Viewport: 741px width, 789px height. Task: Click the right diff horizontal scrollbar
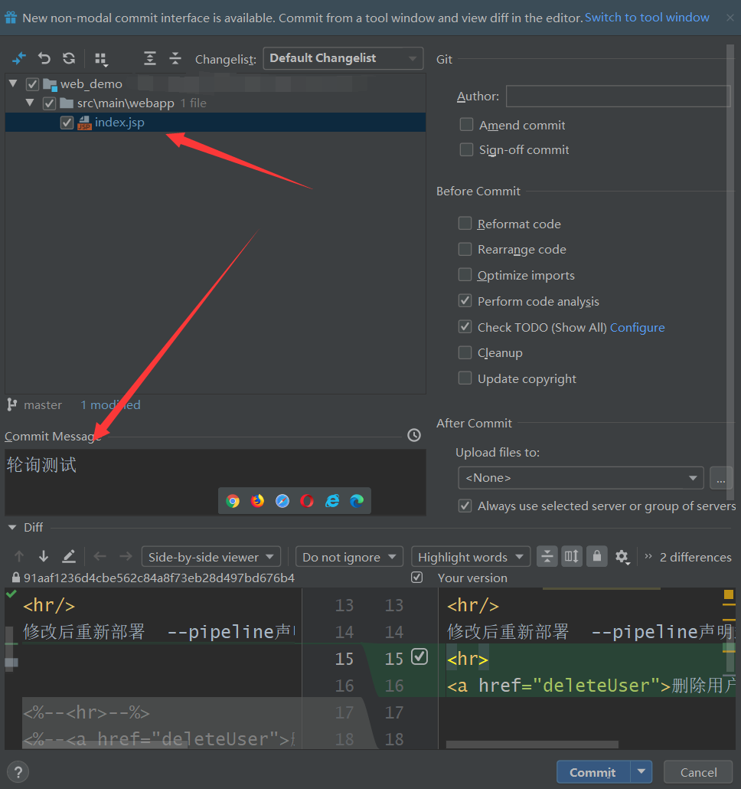(532, 745)
